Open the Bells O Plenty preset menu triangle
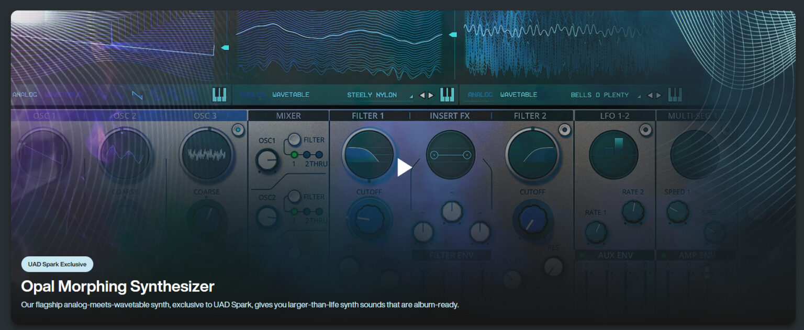The height and width of the screenshot is (330, 804). [x=639, y=97]
